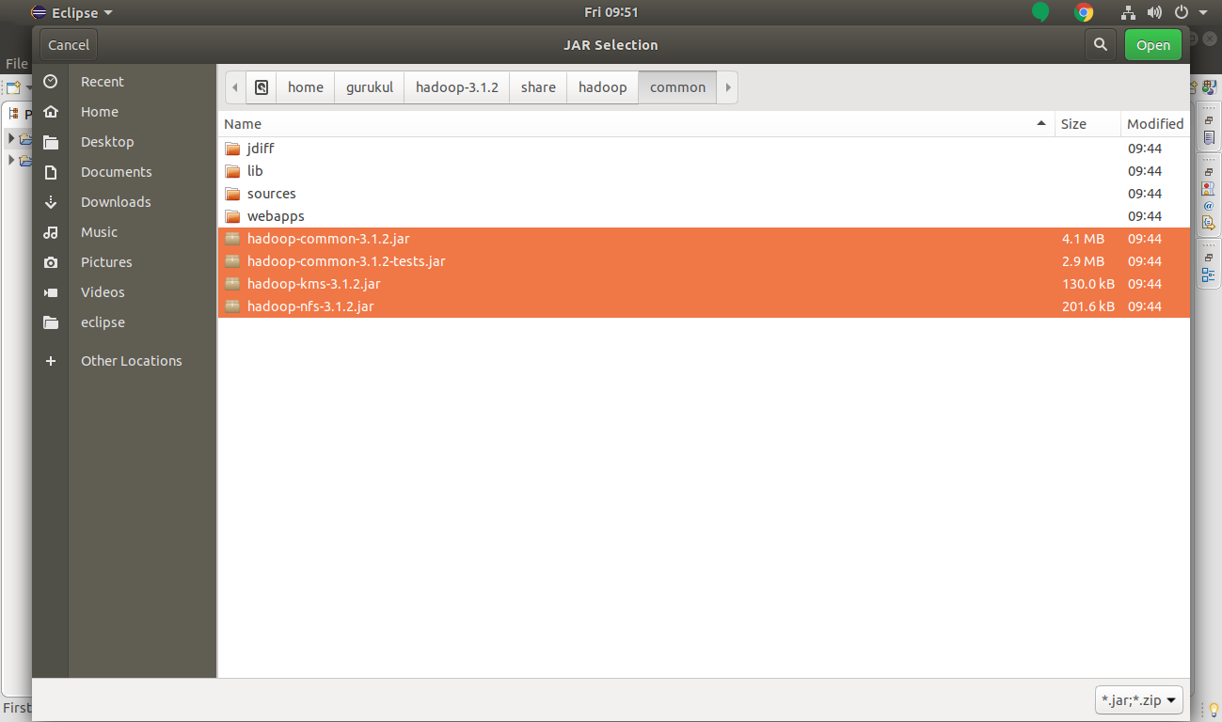Click the power icon in top bar
This screenshot has width=1222, height=722.
[1182, 13]
